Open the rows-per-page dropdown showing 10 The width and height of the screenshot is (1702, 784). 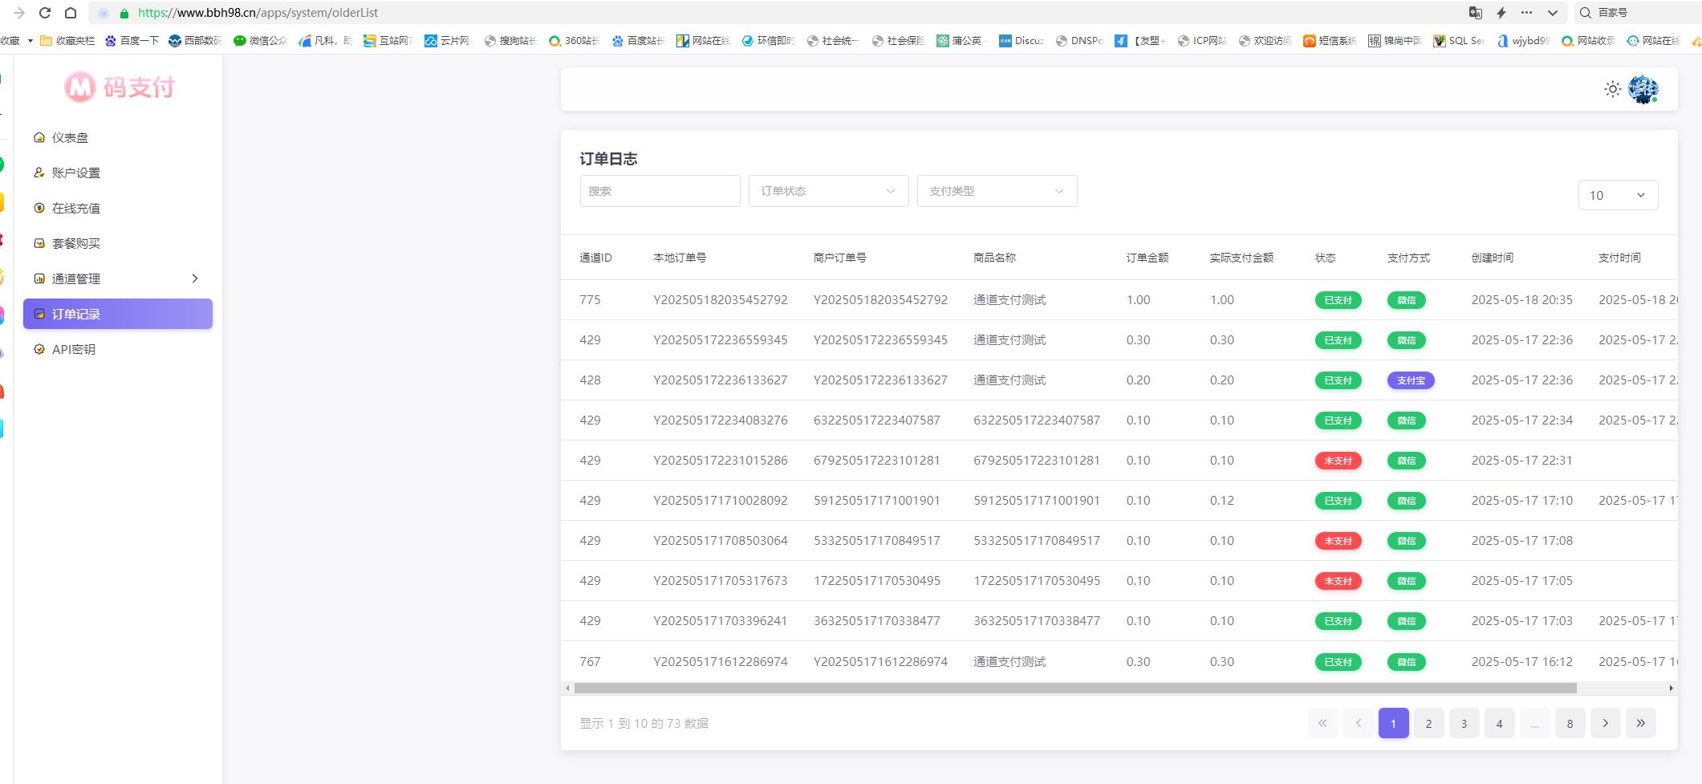(x=1617, y=195)
